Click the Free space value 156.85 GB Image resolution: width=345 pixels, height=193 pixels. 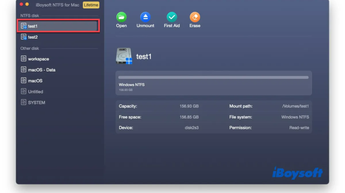189,117
